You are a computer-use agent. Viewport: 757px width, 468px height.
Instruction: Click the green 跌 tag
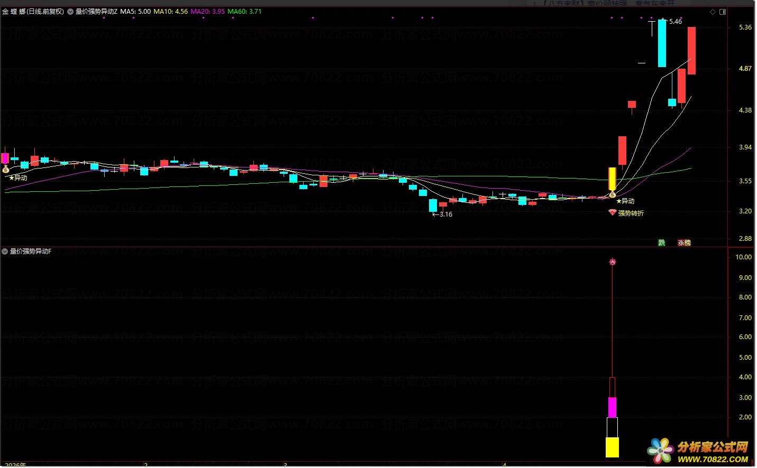[662, 243]
